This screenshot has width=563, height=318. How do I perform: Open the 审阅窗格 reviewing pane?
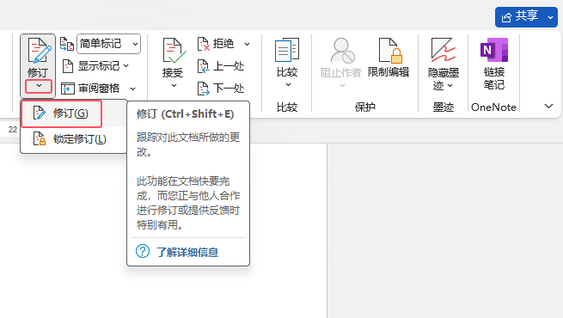90,89
